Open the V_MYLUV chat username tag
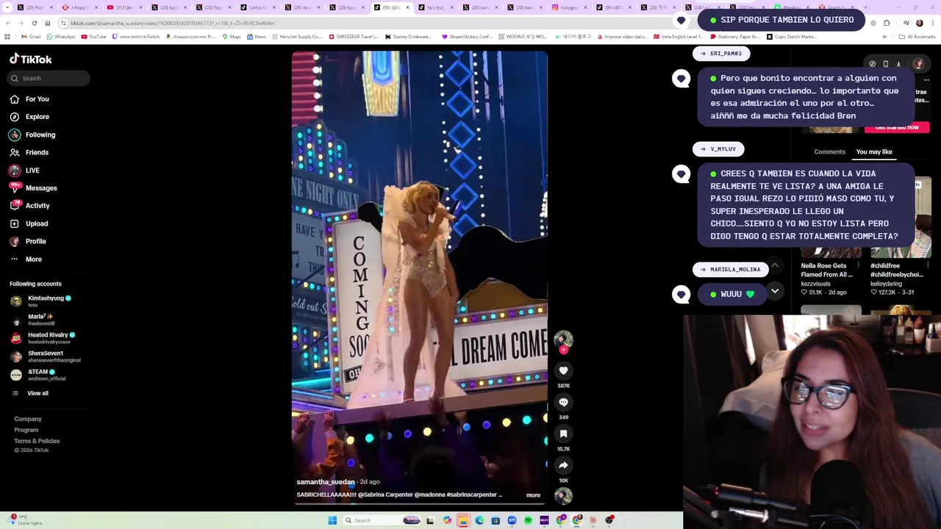 click(x=718, y=149)
